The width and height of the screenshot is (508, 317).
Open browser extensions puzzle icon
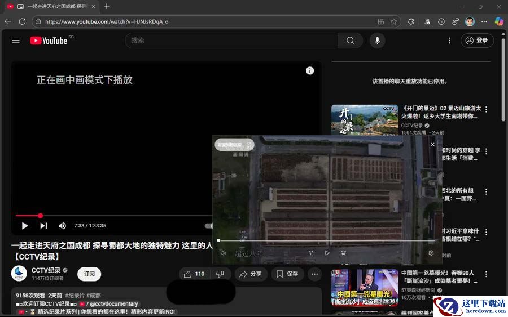tap(411, 21)
